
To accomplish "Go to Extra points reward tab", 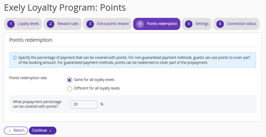I will click(107, 24).
